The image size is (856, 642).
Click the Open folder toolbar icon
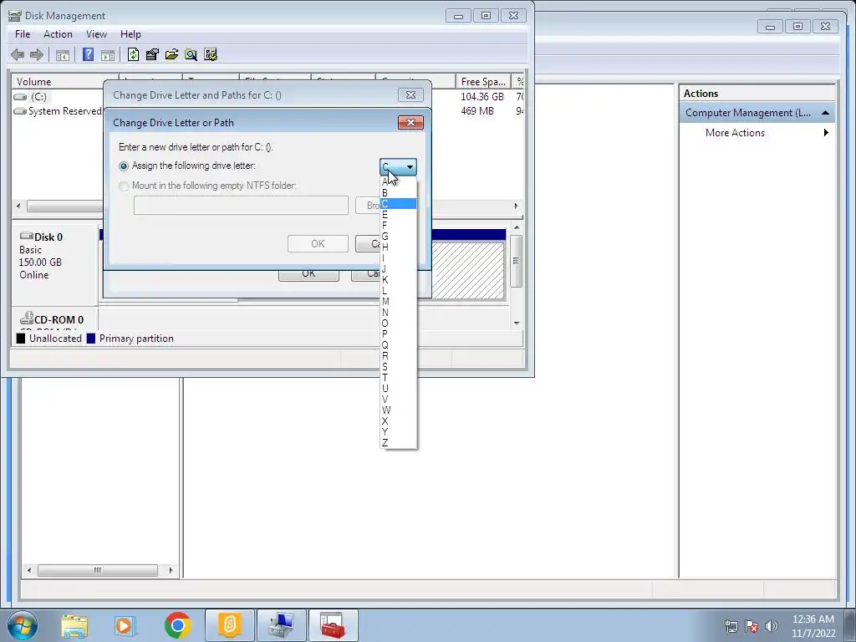[x=171, y=54]
